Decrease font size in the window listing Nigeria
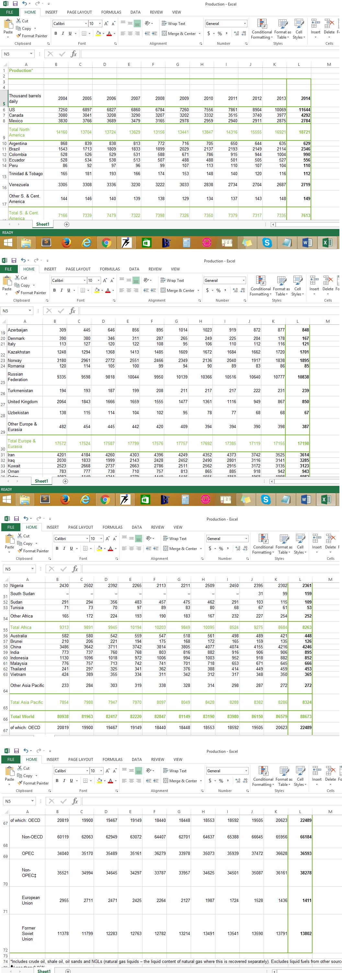The image size is (342, 973). point(115,538)
